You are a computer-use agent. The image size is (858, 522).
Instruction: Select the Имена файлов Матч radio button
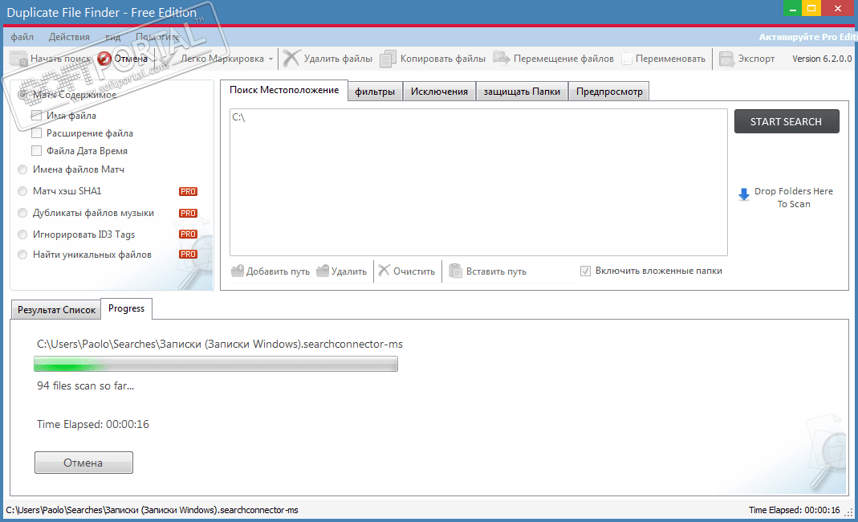pos(22,169)
